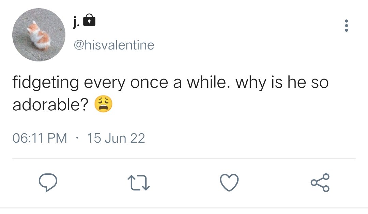Like the tweet with the heart icon
The image size is (368, 214).
tap(229, 183)
